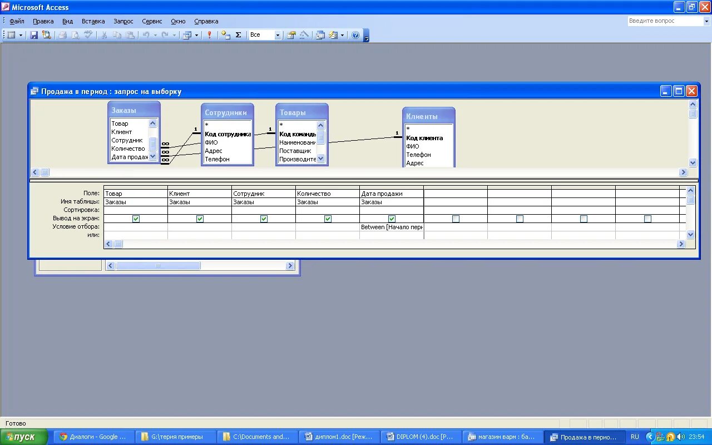This screenshot has width=712, height=445.
Task: Uncheck show checkbox for Количество column
Action: click(328, 219)
